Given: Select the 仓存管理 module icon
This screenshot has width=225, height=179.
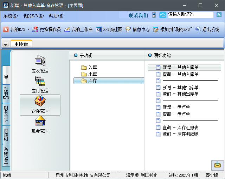Looking at the screenshot, I should [40, 102].
